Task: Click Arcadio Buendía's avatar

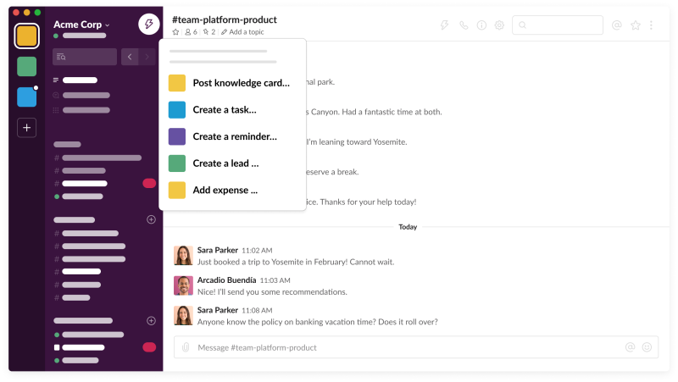Action: click(183, 285)
